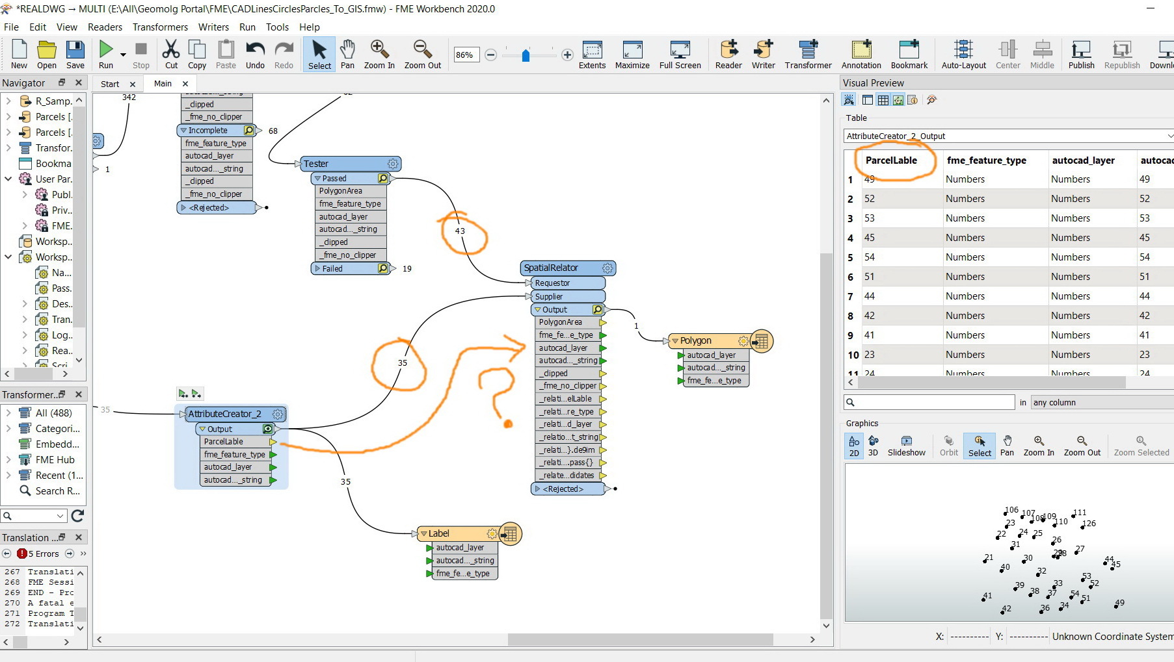Expand the R_Samp reader in Navigator

click(x=8, y=101)
